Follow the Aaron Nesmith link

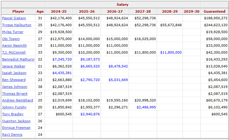pyautogui.click(x=14, y=45)
